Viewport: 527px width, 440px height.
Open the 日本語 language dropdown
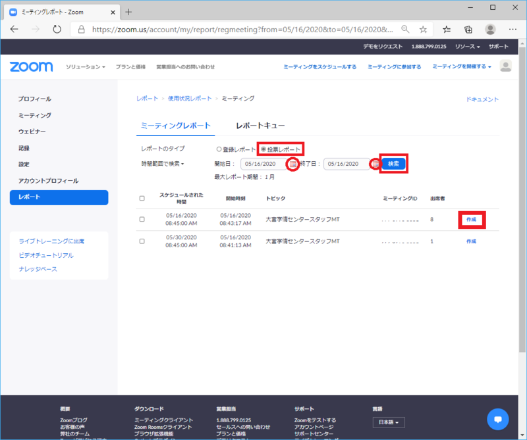tap(389, 422)
